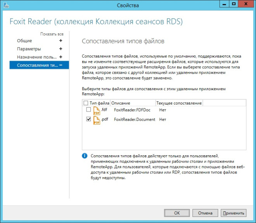
Task: Expand the Назначение пользователей plus sign
Action: 61,57
